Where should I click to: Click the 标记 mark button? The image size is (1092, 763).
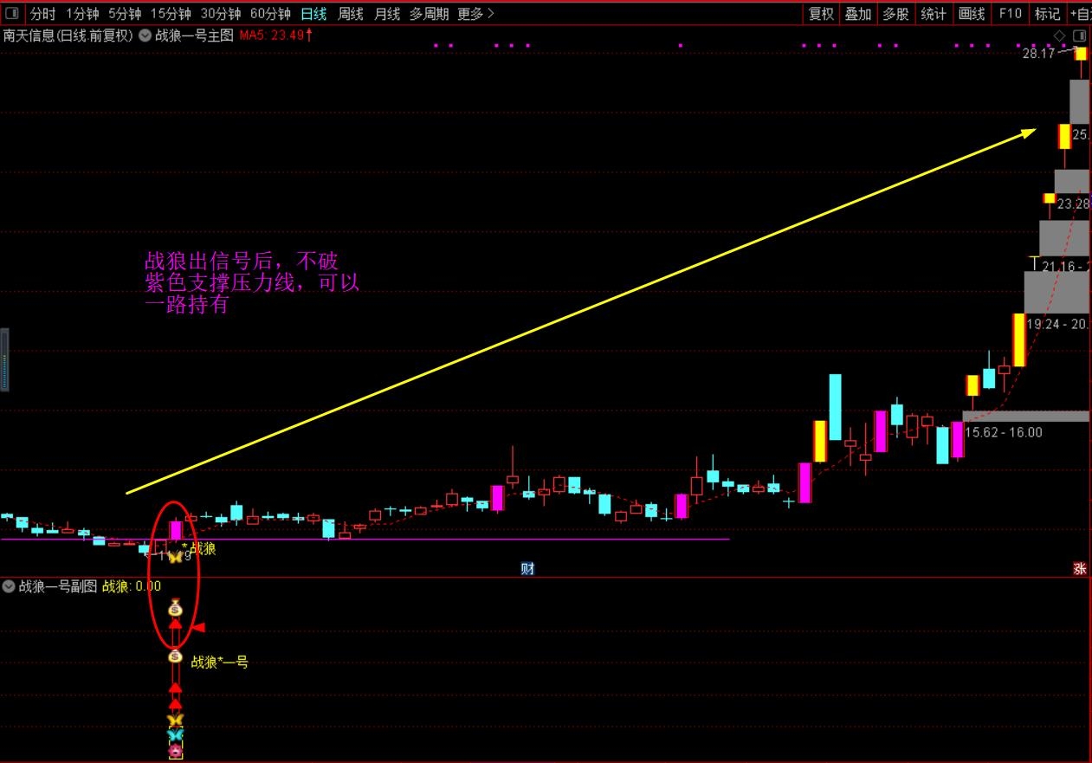click(x=1047, y=13)
